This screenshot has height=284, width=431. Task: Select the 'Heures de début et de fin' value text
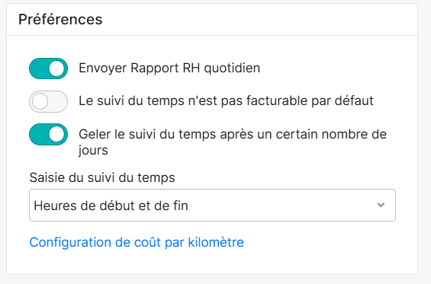[x=111, y=206]
